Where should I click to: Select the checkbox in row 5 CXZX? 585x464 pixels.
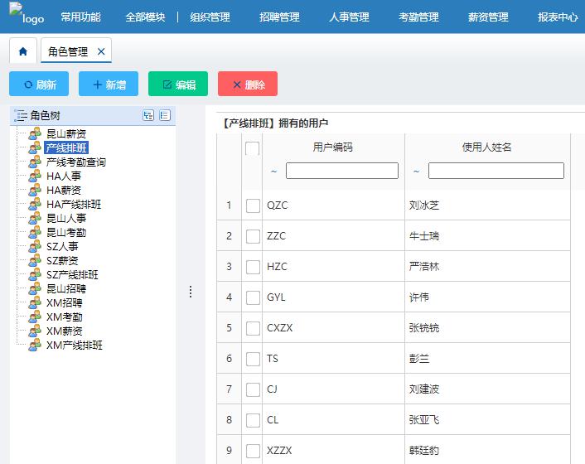click(253, 328)
